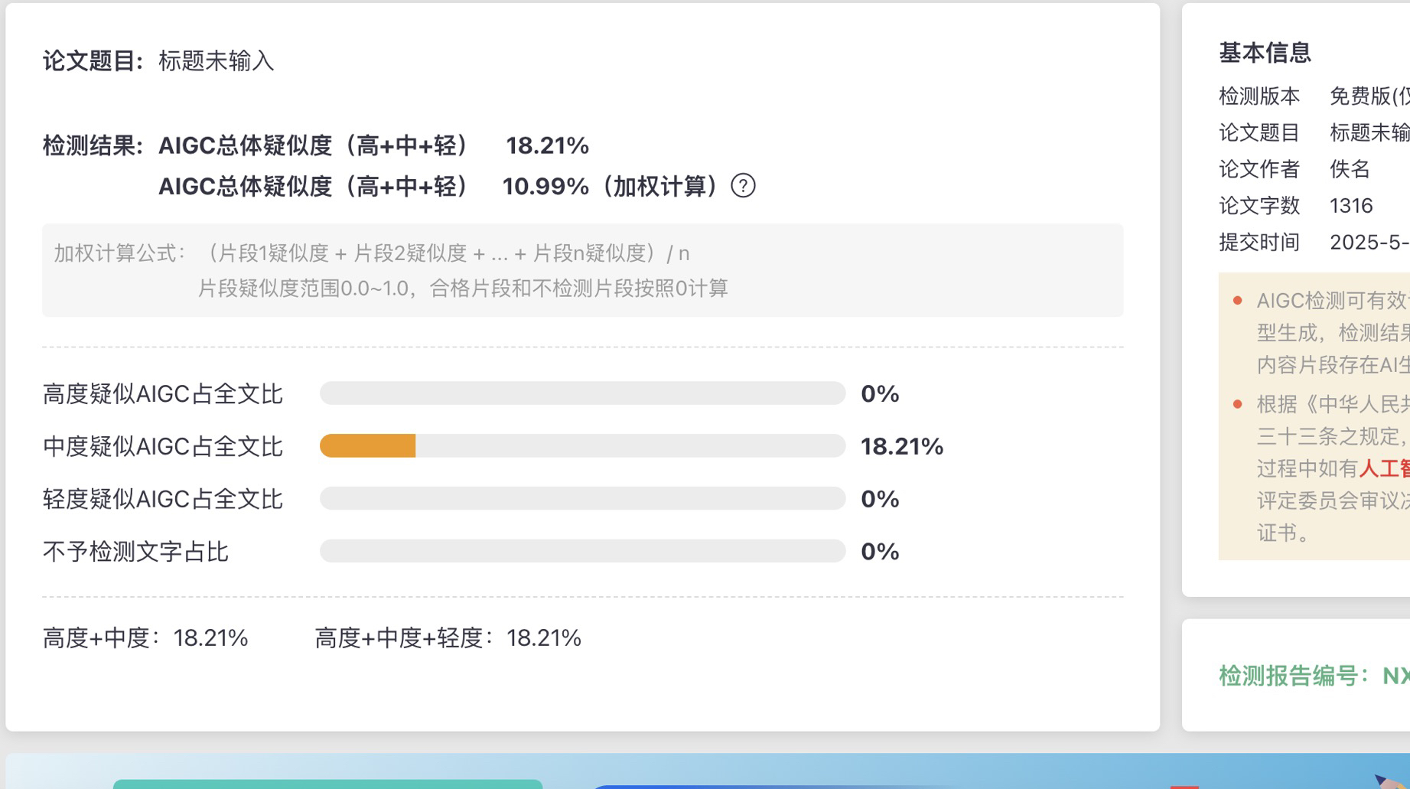
Task: Select the 10.99% weighted suspicion value
Action: click(545, 186)
